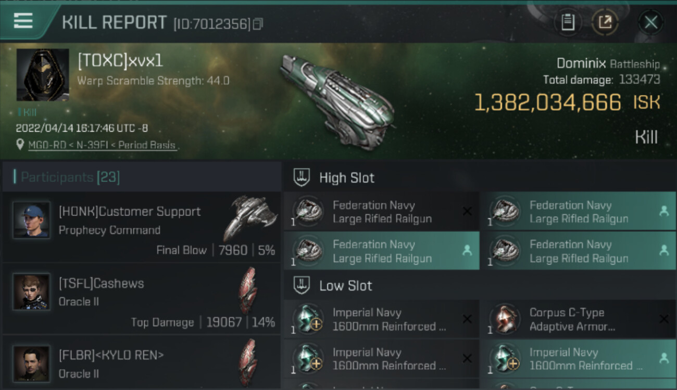
Task: Select first Federation Navy railgun marked destroyed
Action: coord(381,211)
